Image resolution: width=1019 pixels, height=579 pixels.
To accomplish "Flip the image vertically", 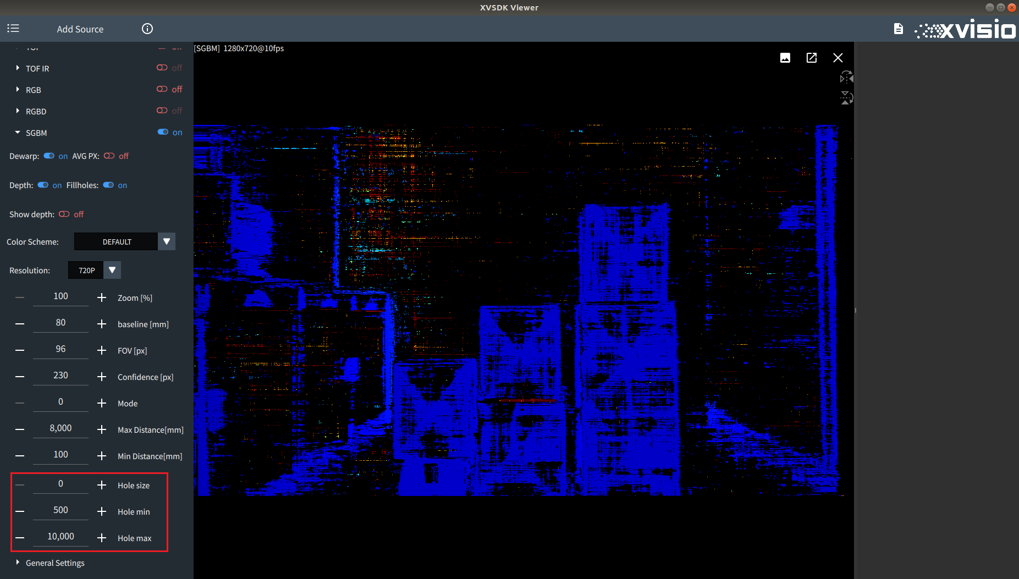I will click(x=846, y=98).
